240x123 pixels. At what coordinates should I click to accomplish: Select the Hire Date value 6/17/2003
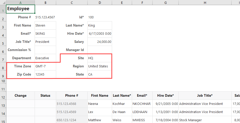99,34
